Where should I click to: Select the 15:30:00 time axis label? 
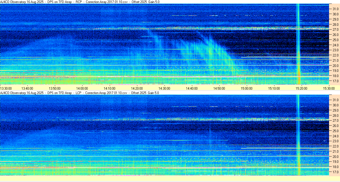click(x=329, y=88)
